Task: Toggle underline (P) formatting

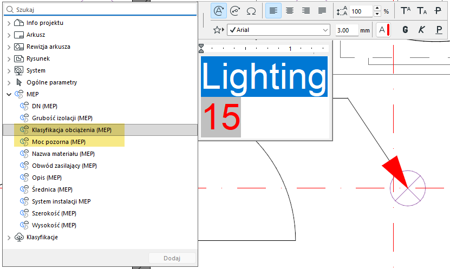Action: click(439, 30)
